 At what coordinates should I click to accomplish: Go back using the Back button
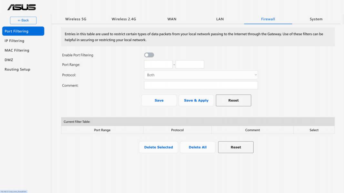[x=23, y=20]
